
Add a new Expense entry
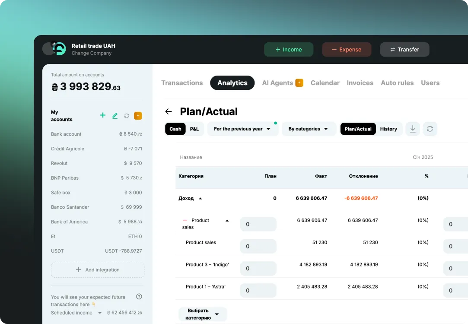tap(347, 50)
